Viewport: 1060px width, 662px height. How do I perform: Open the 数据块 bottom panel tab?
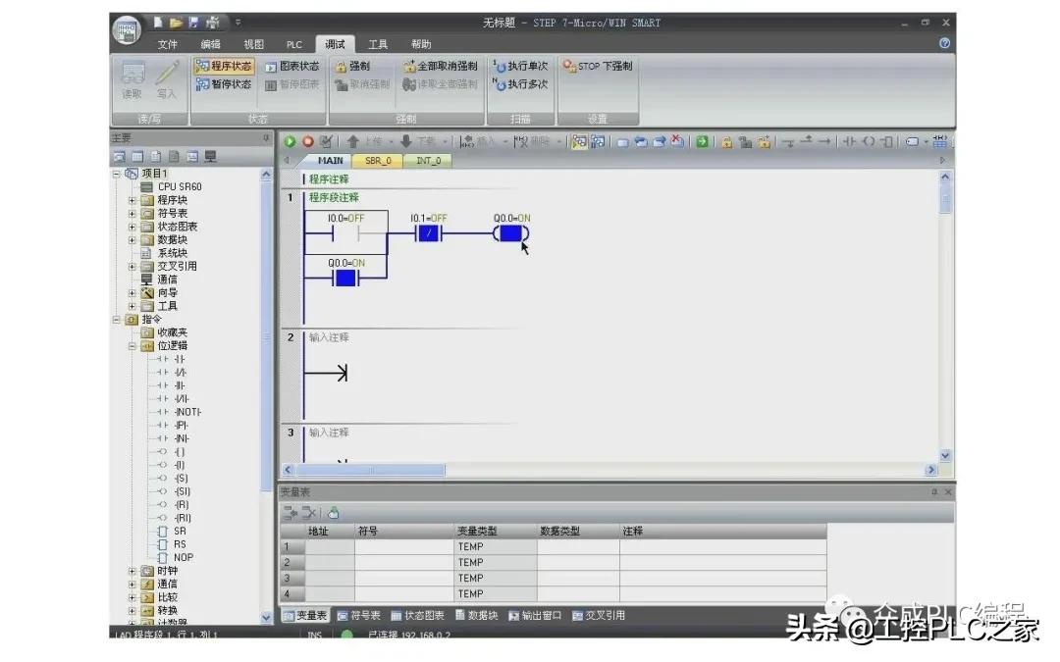click(x=477, y=615)
